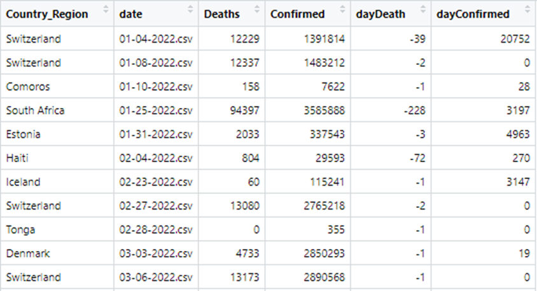Click dayConfirmed value 3197

[519, 111]
